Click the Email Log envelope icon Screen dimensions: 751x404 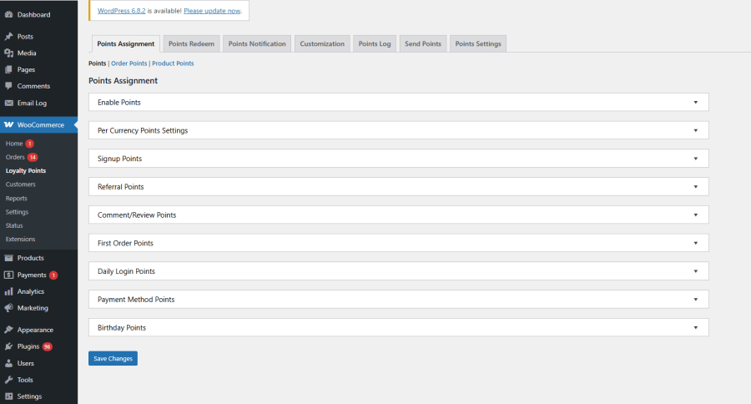pyautogui.click(x=8, y=104)
